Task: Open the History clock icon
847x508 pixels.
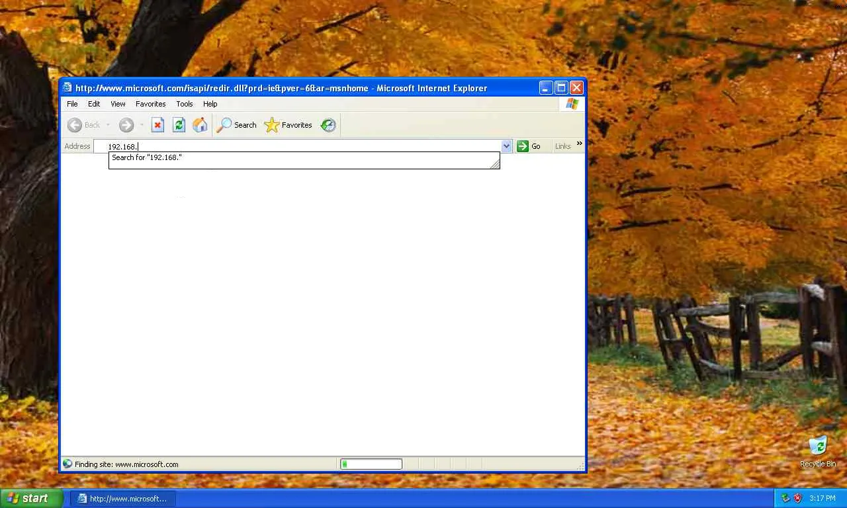Action: pos(328,125)
